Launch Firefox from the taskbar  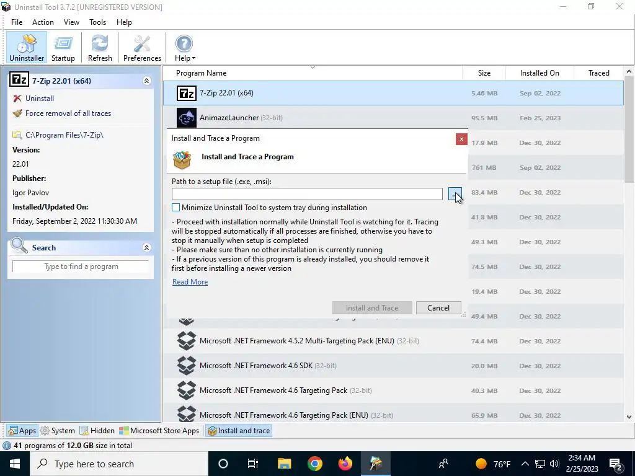pyautogui.click(x=345, y=464)
